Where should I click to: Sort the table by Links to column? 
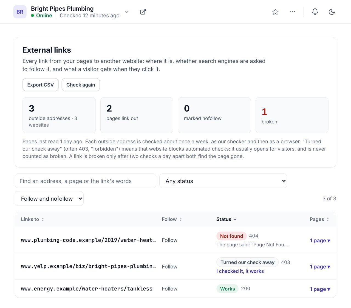click(x=33, y=219)
